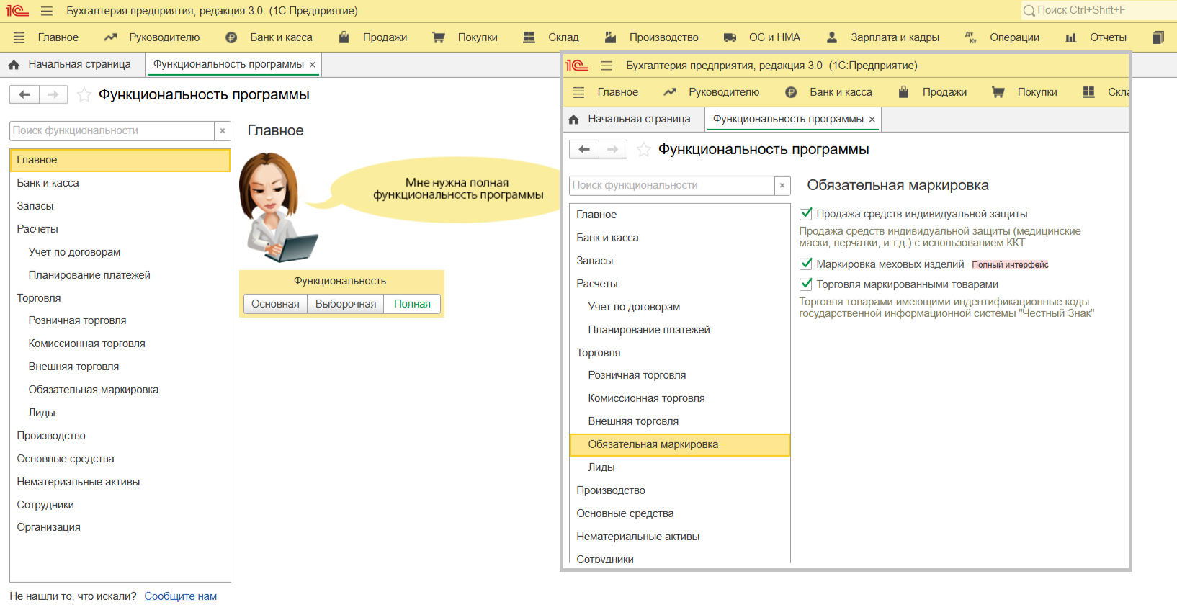Select Организация in main window list
Screen dimensions: 1177x610
(x=120, y=527)
